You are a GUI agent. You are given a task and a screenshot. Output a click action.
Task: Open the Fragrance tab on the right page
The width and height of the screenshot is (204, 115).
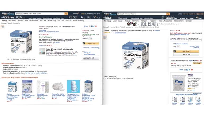pyautogui.click(x=153, y=21)
